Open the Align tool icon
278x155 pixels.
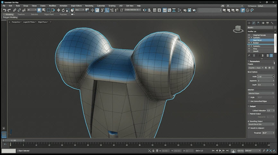point(149,10)
